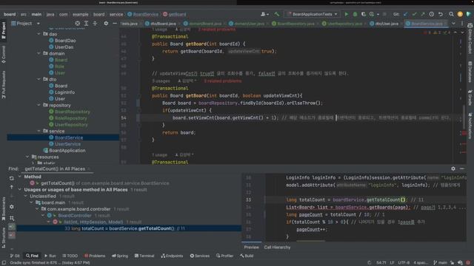Viewport: 474px width, 266px height.
Task: Open the Problems tool window
Action: [95, 256]
